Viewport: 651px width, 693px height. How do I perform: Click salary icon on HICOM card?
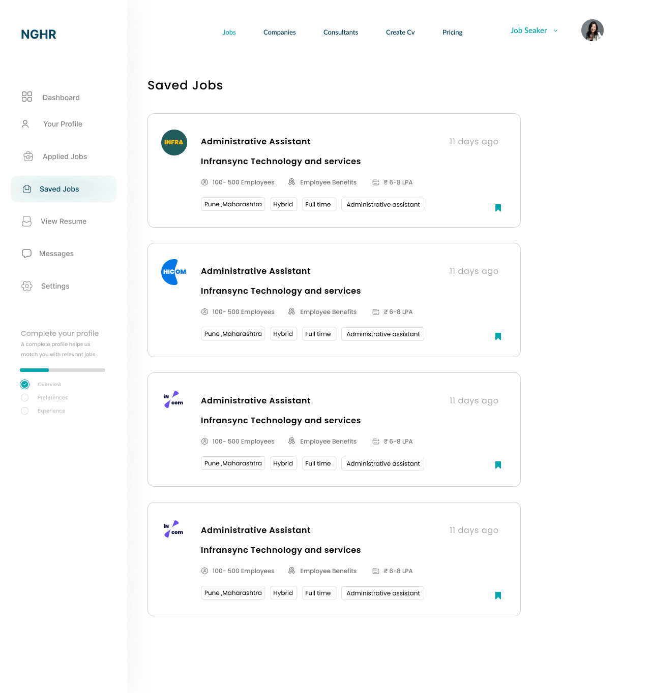click(x=376, y=311)
